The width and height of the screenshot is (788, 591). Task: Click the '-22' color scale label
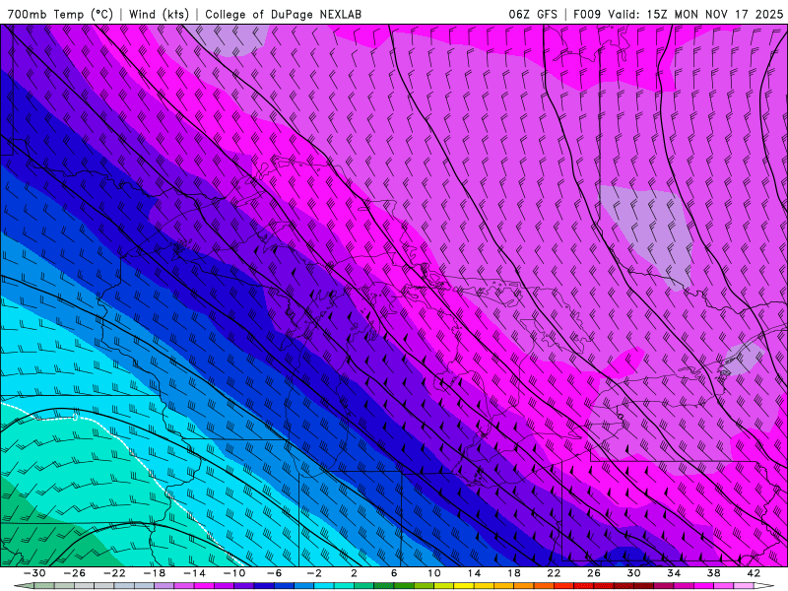coord(114,573)
